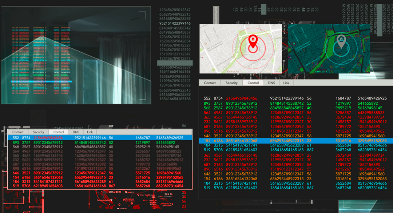Click the active Control tab on the right table
This screenshot has width=393, height=213.
pos(254,83)
